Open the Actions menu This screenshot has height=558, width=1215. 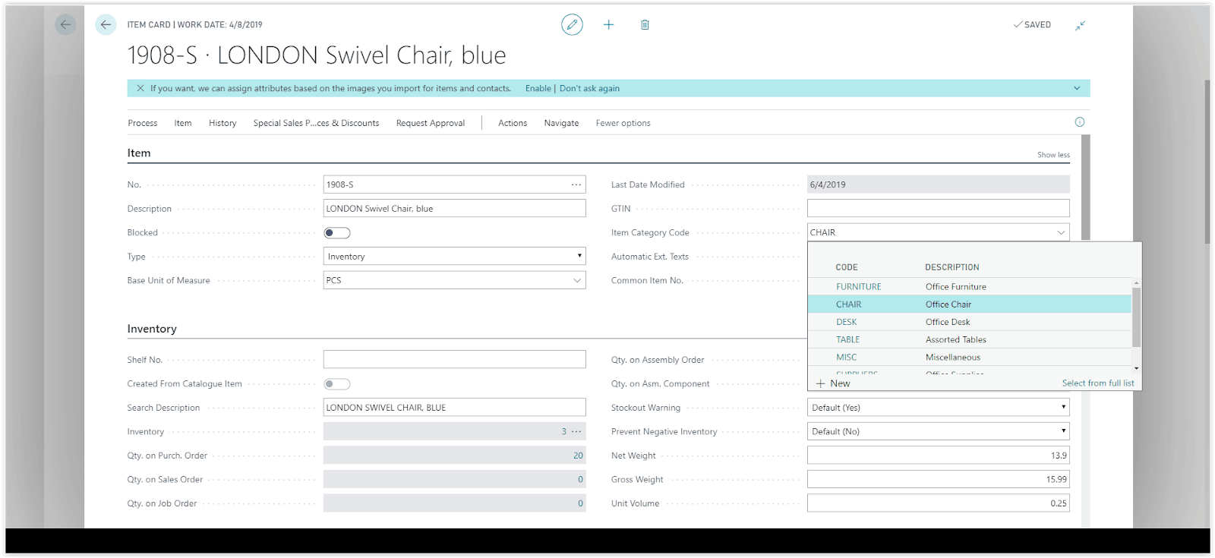[x=513, y=123]
